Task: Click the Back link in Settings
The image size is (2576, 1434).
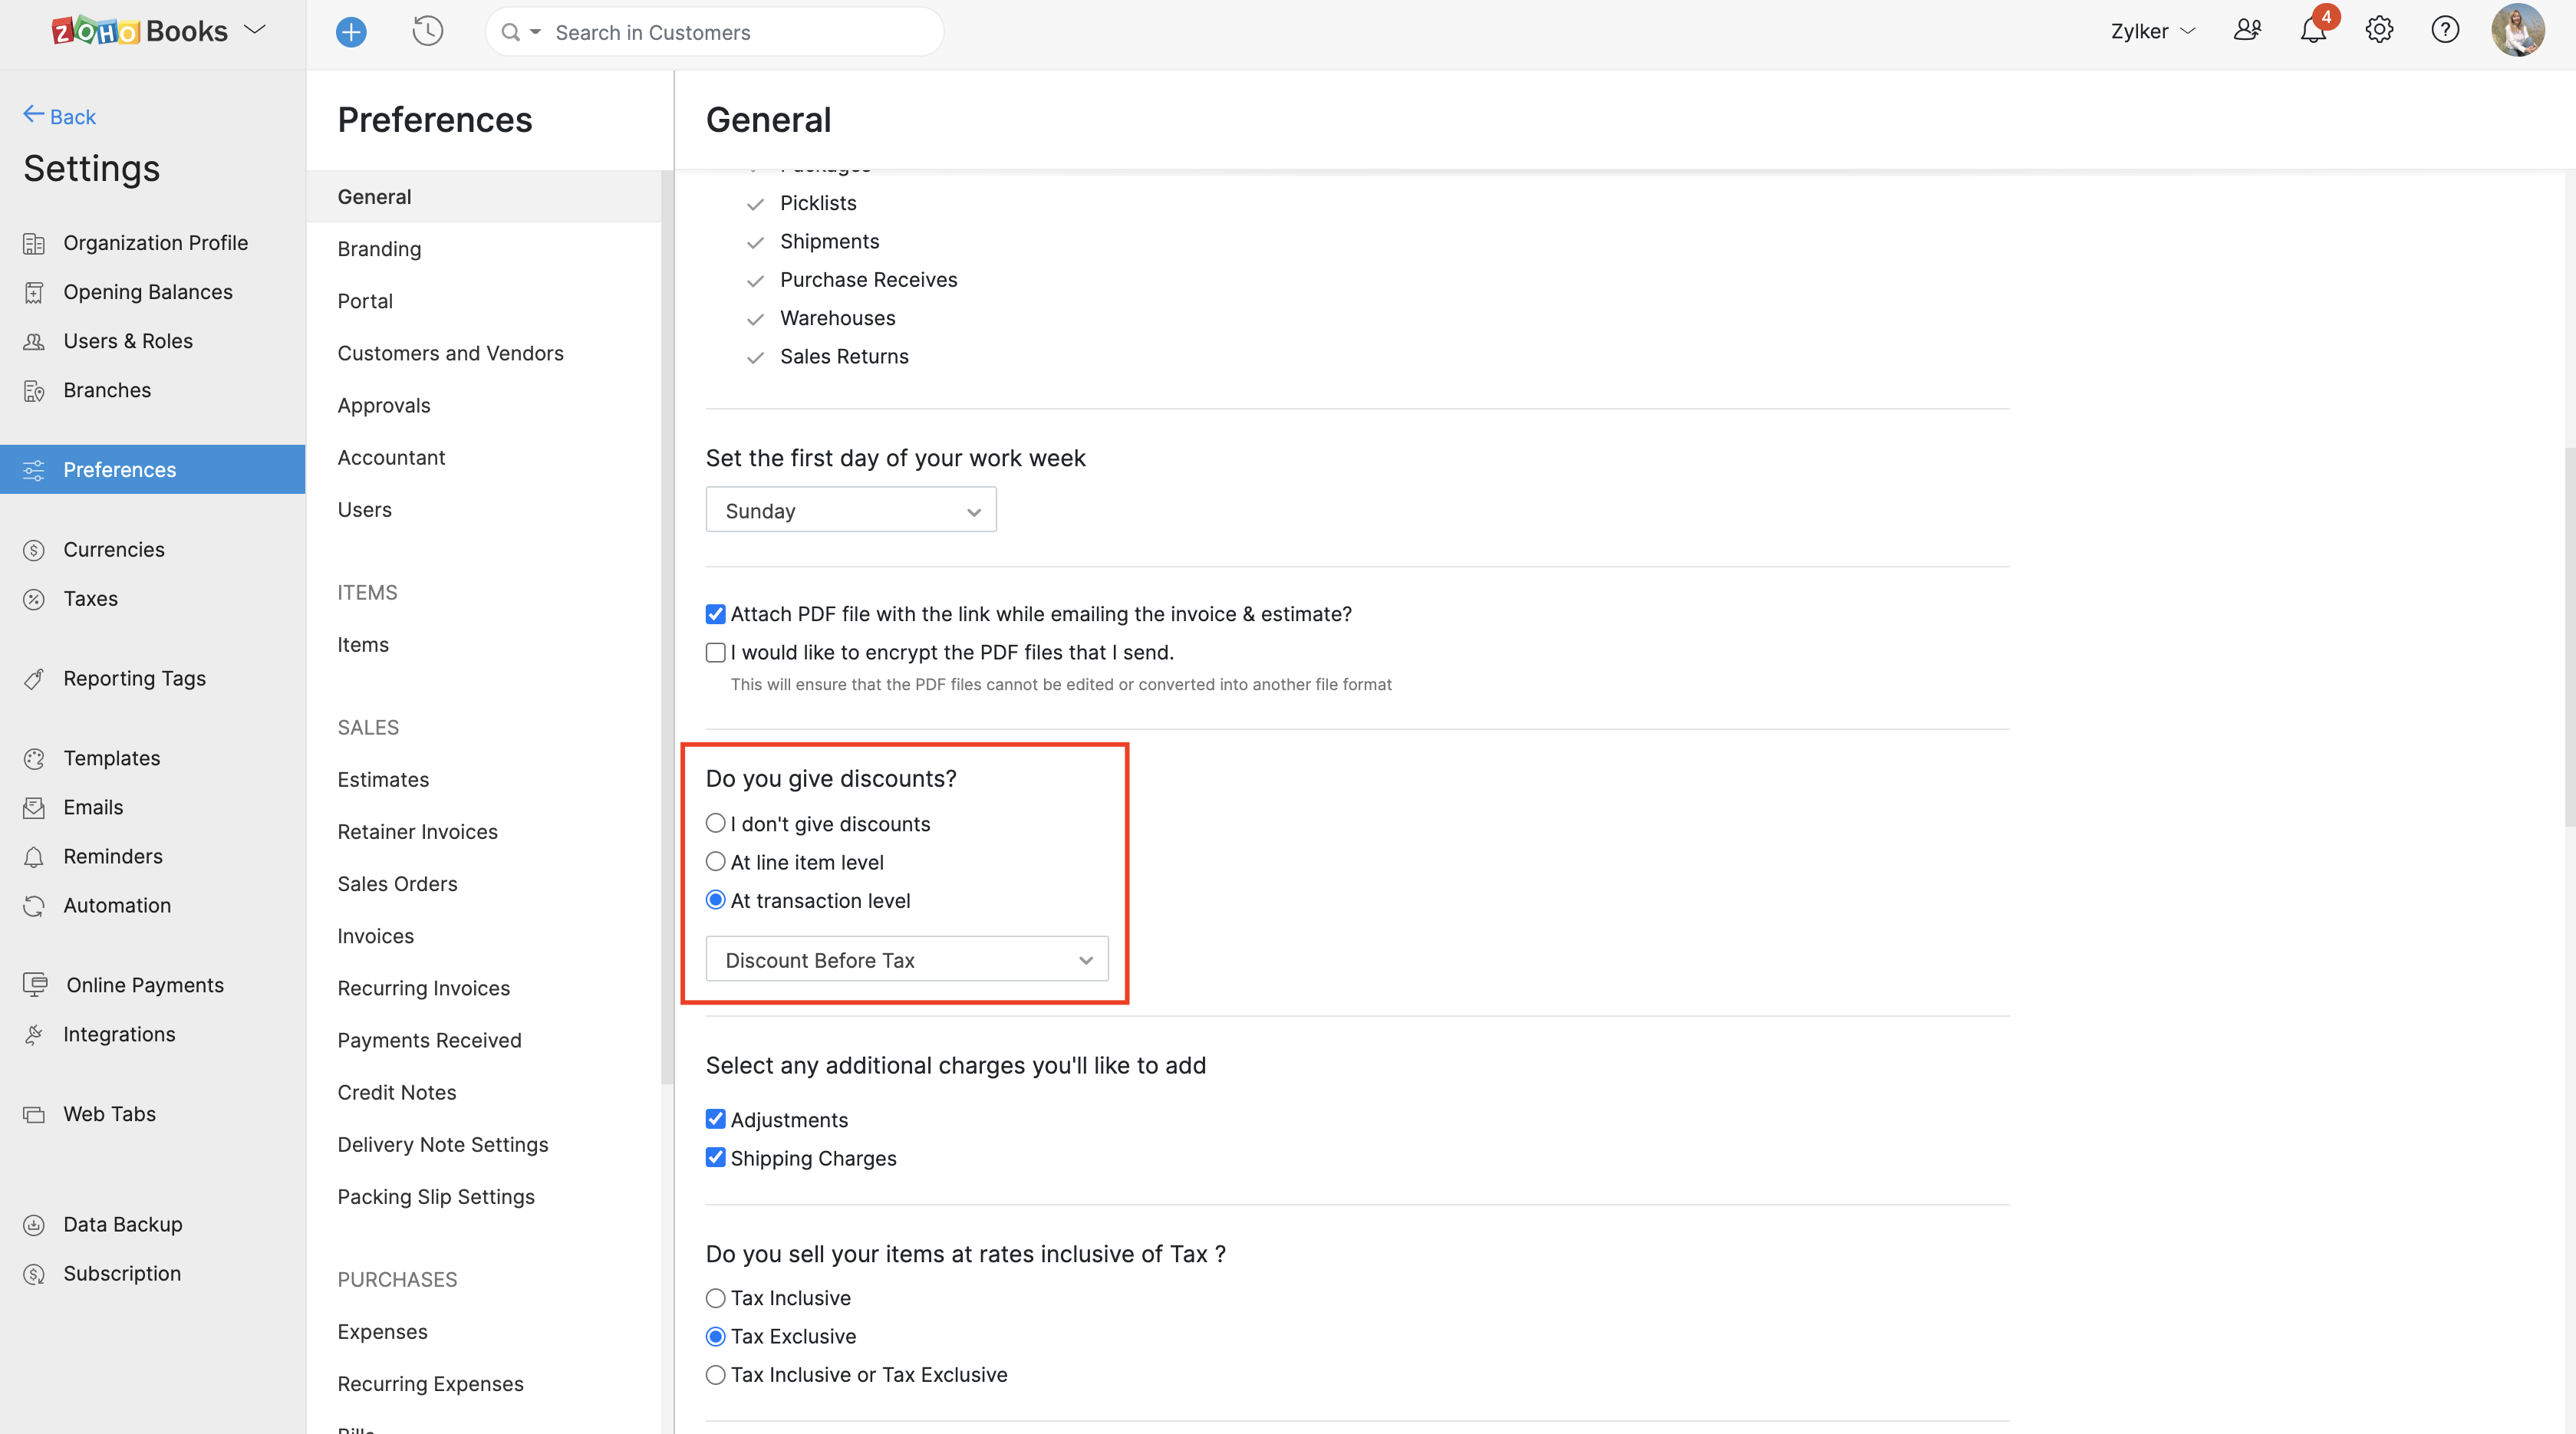Action: (x=60, y=116)
